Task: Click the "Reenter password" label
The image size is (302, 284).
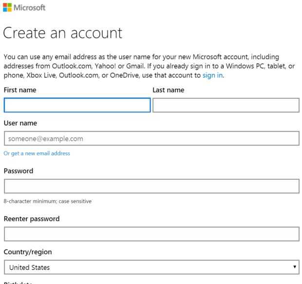Action: point(32,219)
